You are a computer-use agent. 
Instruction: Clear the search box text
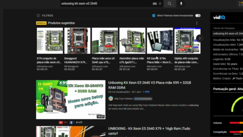(160, 3)
